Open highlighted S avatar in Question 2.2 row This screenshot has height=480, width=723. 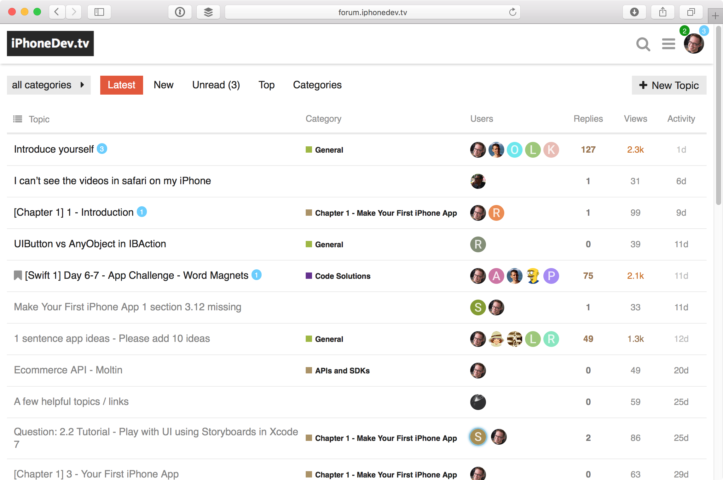pyautogui.click(x=478, y=437)
